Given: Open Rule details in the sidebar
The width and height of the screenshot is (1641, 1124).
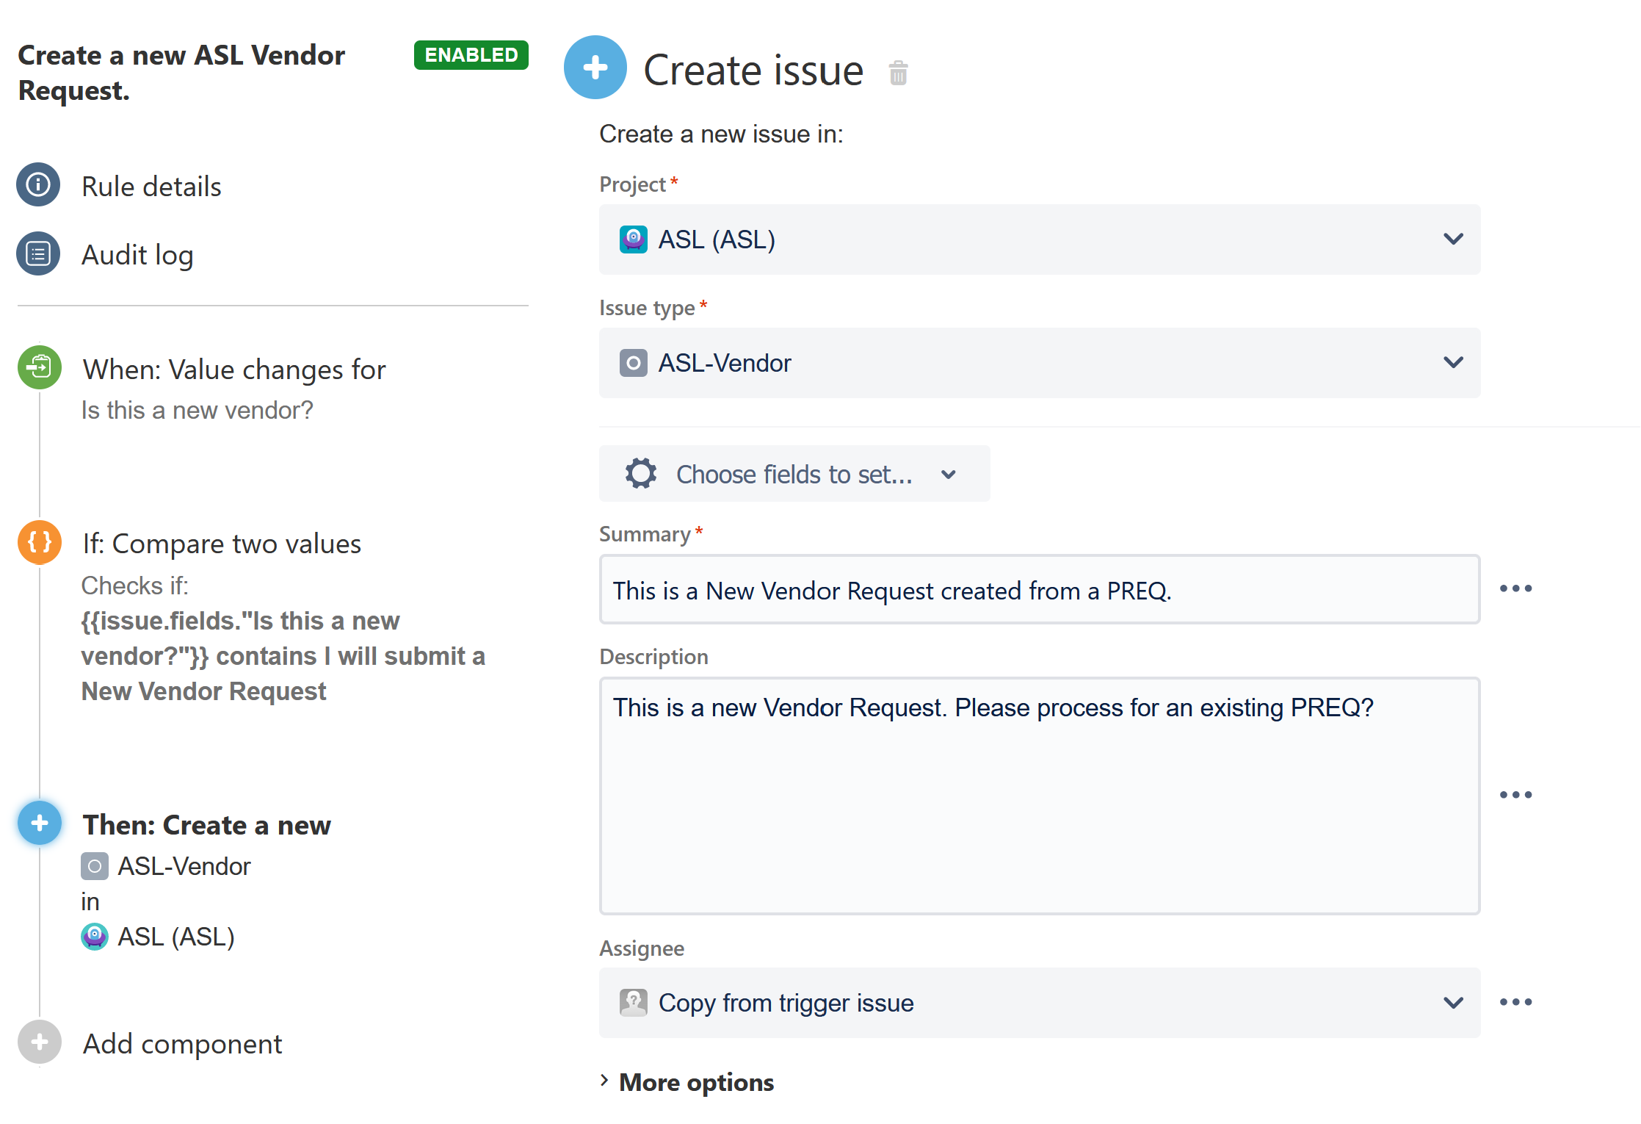Looking at the screenshot, I should click(x=151, y=187).
